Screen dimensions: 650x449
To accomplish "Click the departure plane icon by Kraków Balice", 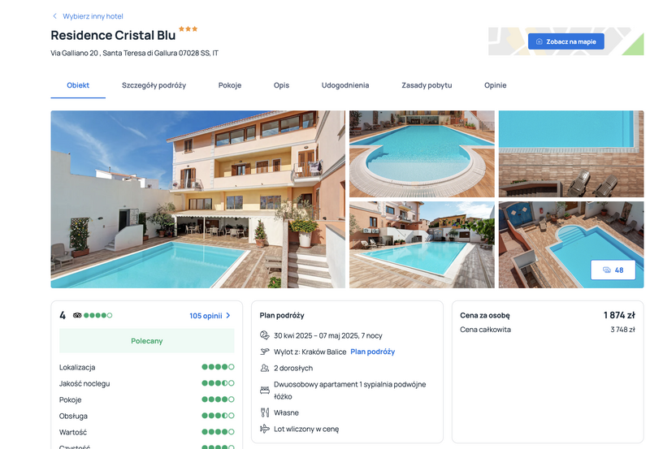I will tap(265, 352).
